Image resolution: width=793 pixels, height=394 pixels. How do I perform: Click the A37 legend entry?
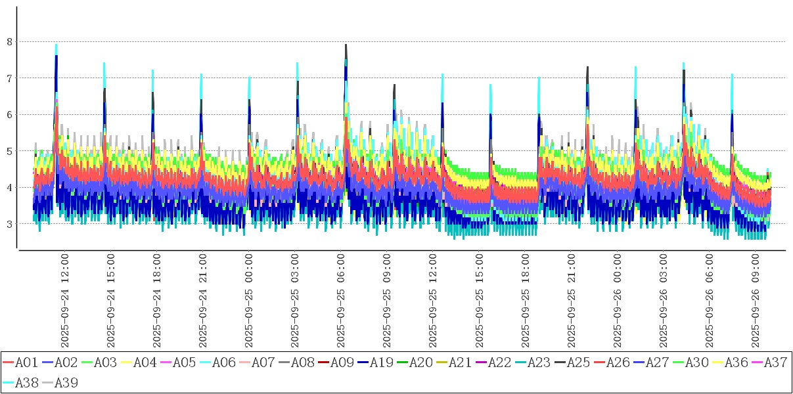click(x=769, y=362)
